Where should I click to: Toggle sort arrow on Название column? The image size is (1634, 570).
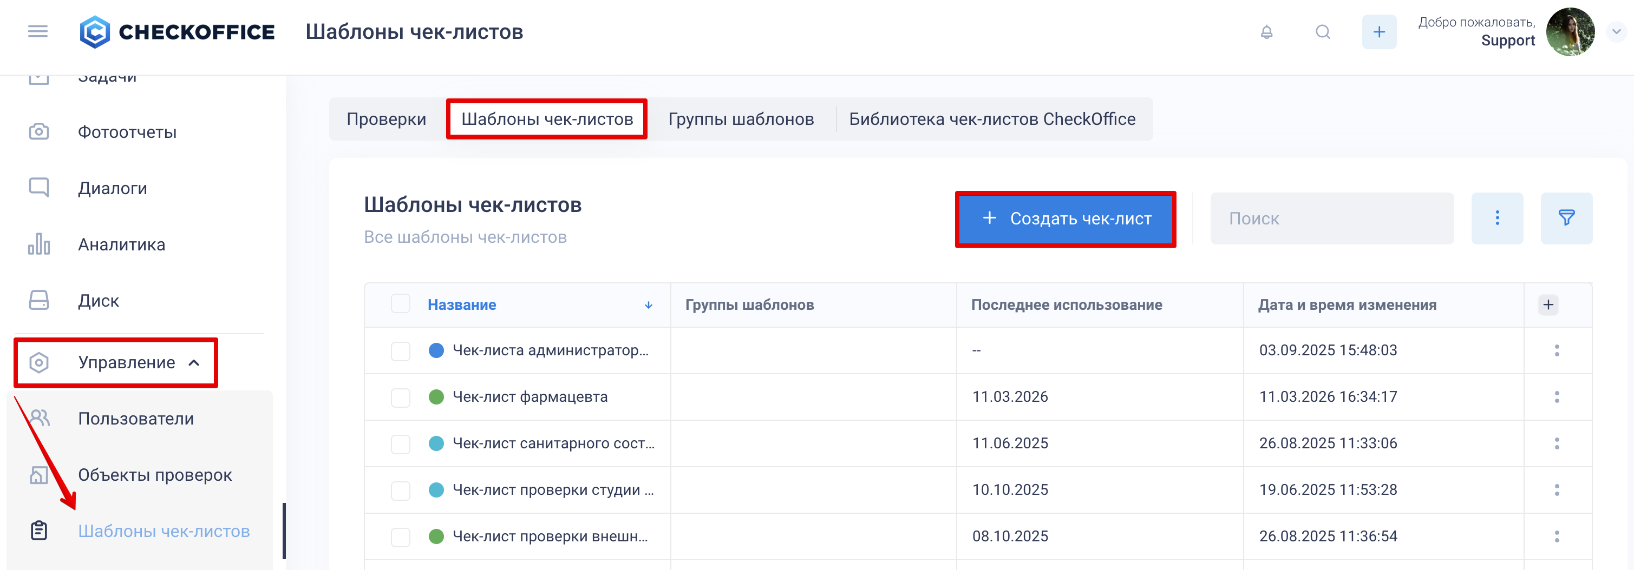click(648, 305)
